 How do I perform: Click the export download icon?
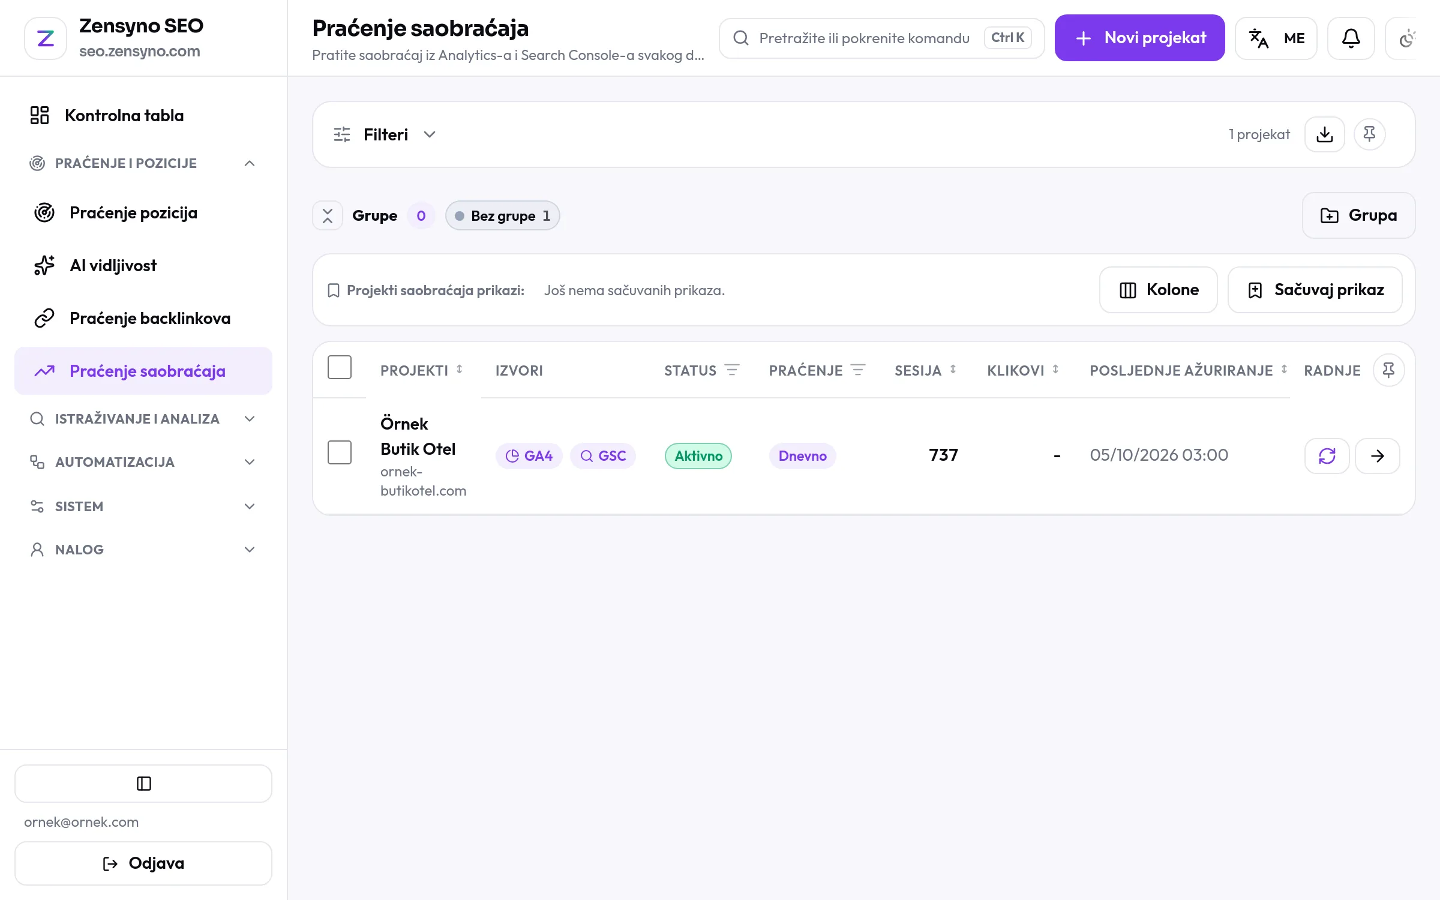[x=1324, y=134]
